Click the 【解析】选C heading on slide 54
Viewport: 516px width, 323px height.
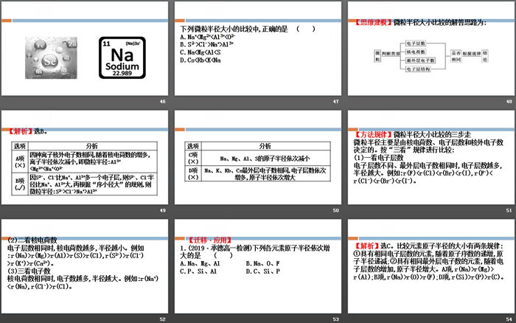[374, 246]
